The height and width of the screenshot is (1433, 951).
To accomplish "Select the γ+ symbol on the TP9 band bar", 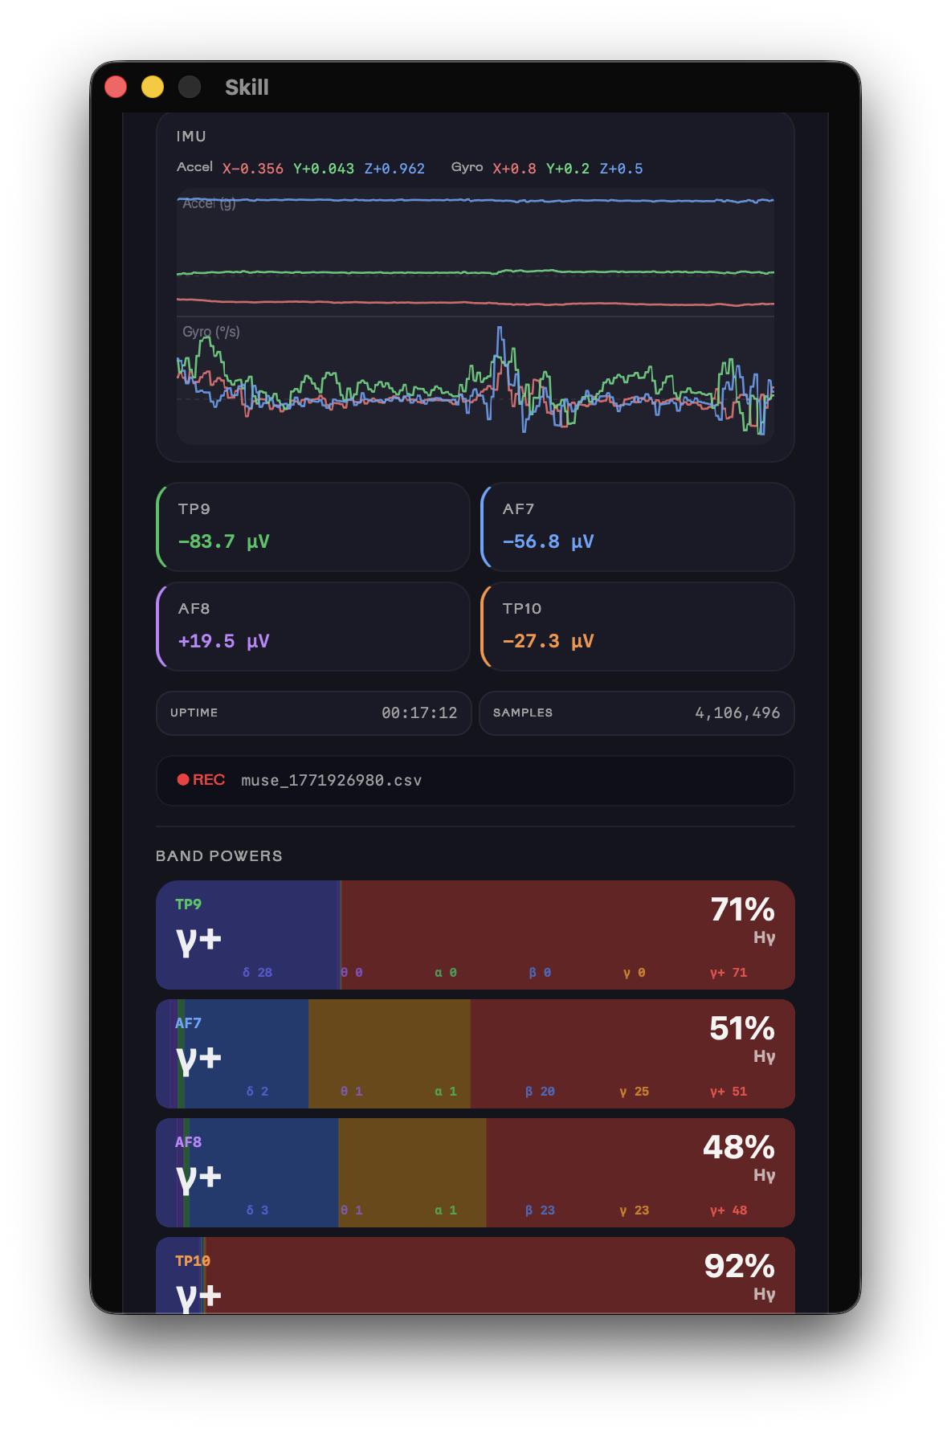I will [197, 938].
